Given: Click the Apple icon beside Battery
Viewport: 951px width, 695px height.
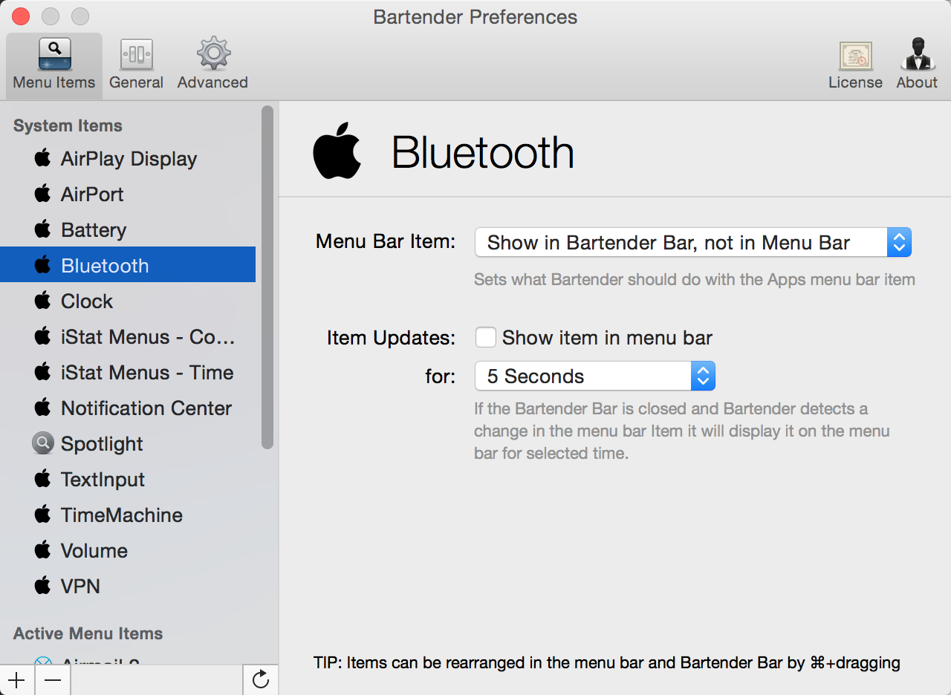Looking at the screenshot, I should (43, 229).
